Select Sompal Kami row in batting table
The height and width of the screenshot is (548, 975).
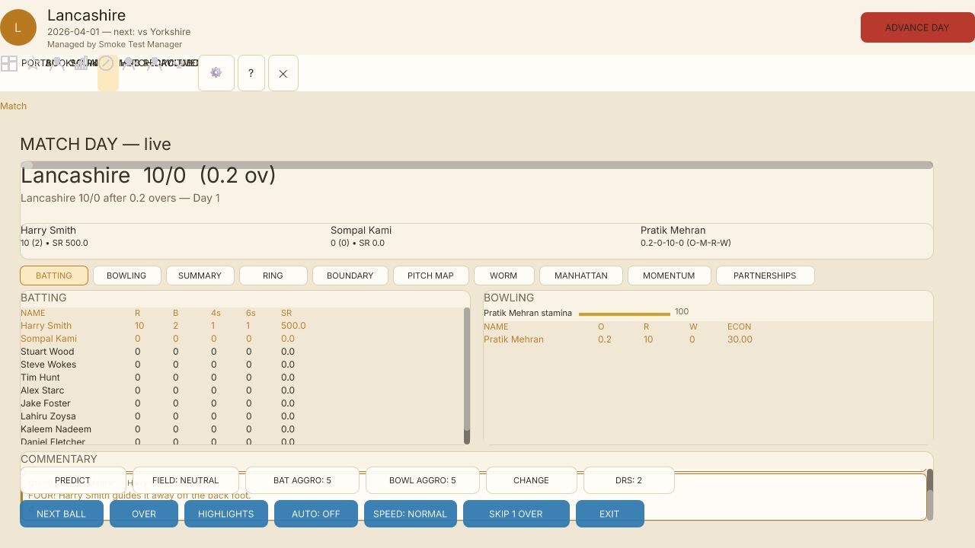point(242,339)
